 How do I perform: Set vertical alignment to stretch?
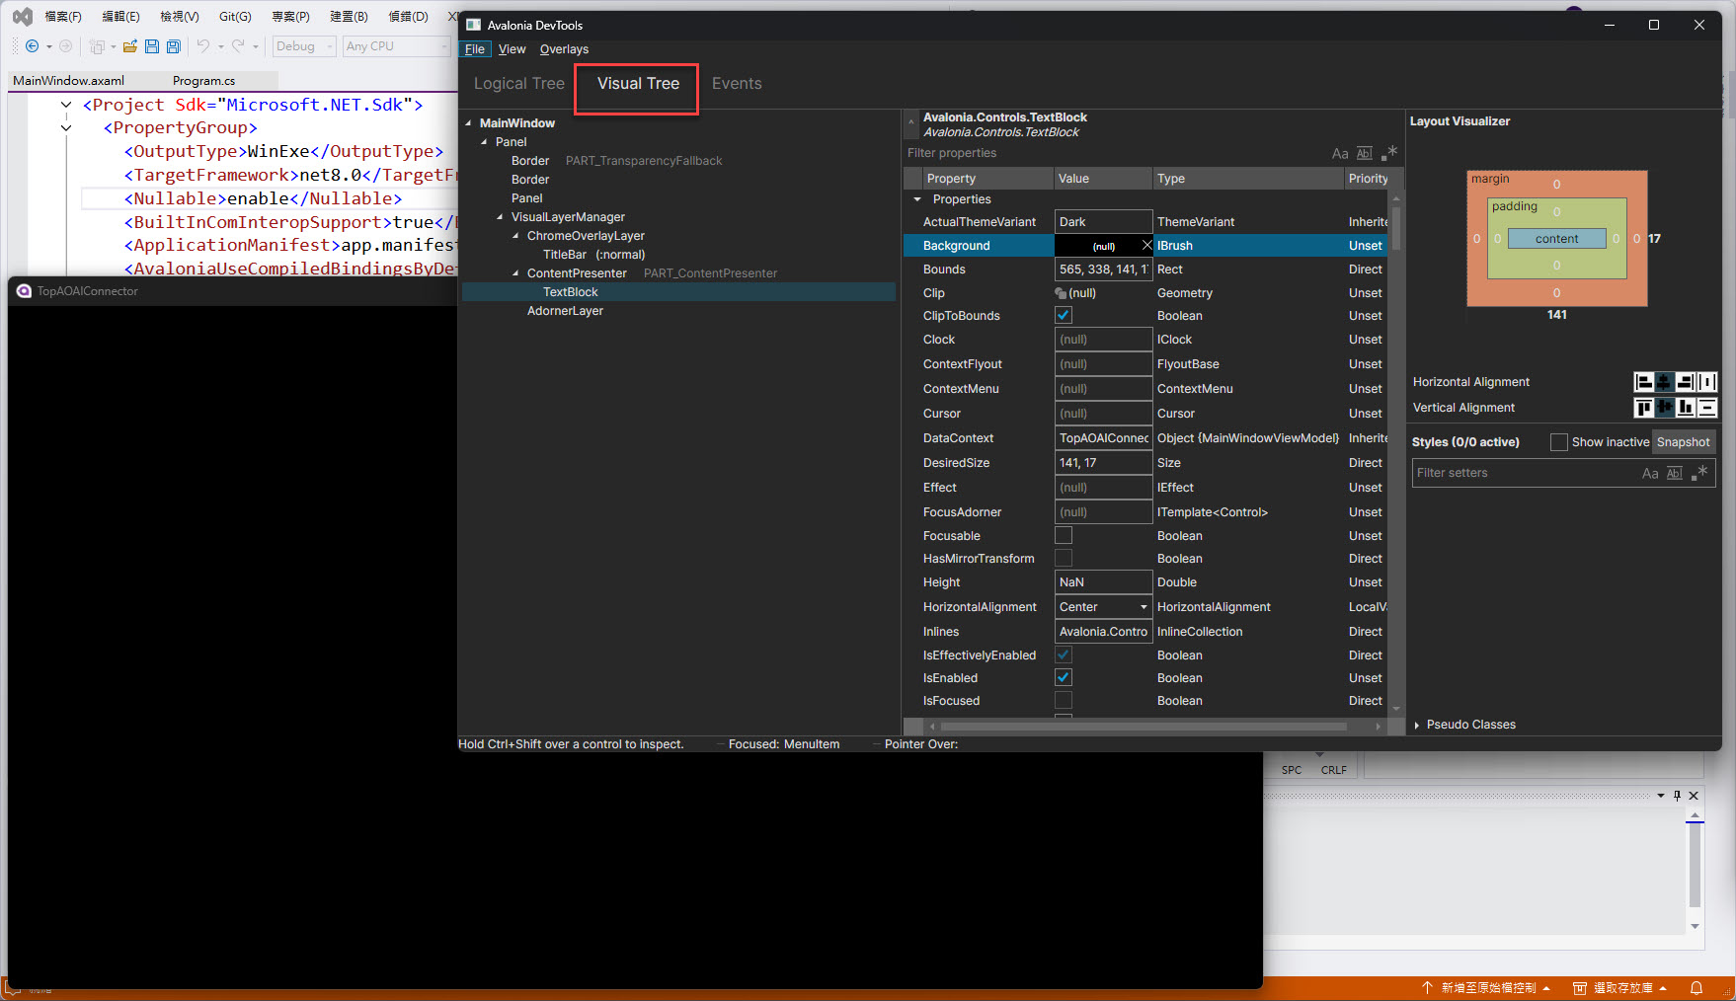coord(1706,407)
